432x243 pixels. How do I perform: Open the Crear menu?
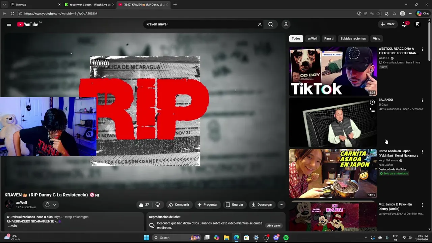(x=387, y=24)
